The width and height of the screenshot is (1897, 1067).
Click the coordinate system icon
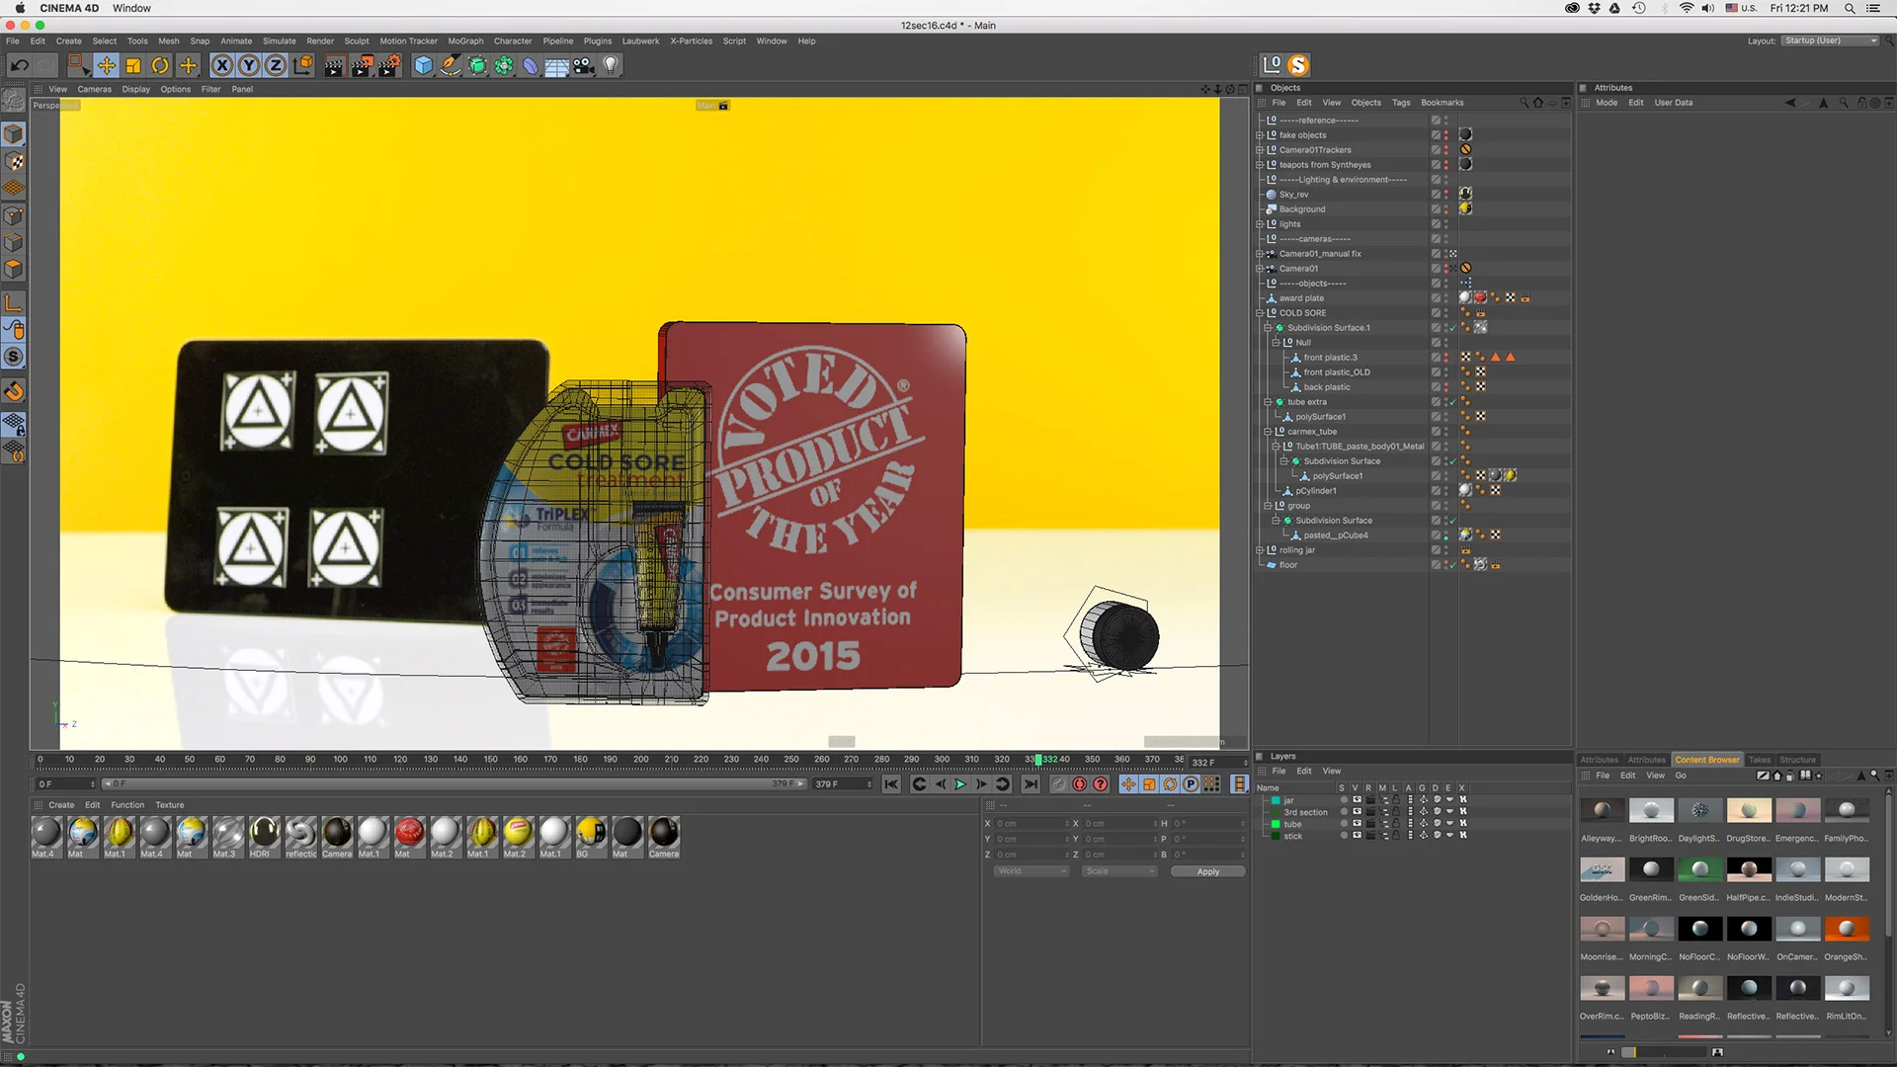coord(303,65)
